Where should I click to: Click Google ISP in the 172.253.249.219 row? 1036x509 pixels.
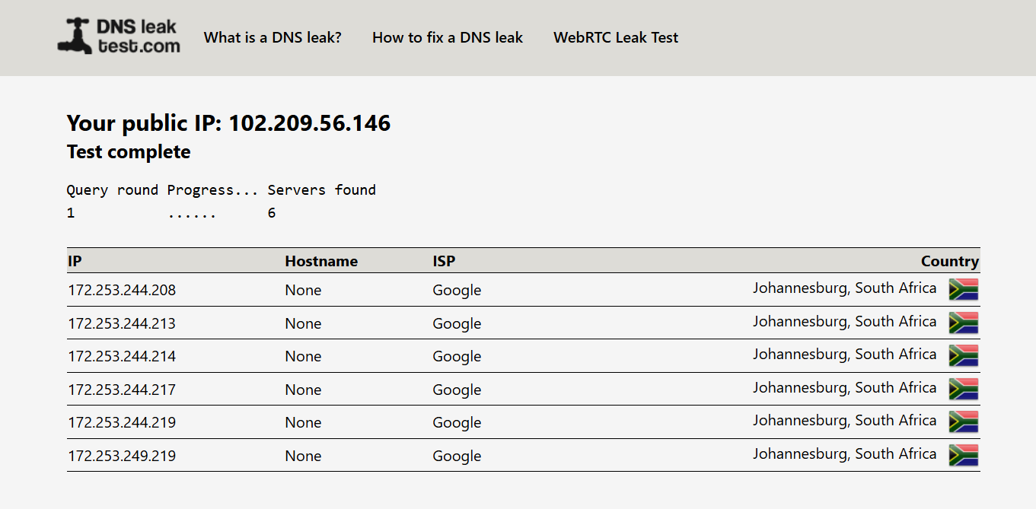[x=457, y=456]
